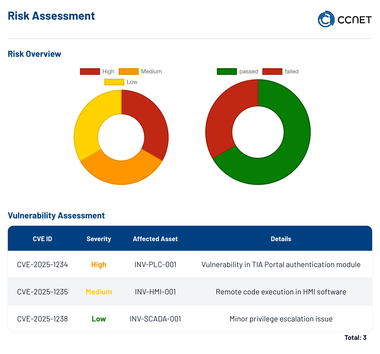Click the Details column header
380x354 pixels.
click(x=281, y=239)
